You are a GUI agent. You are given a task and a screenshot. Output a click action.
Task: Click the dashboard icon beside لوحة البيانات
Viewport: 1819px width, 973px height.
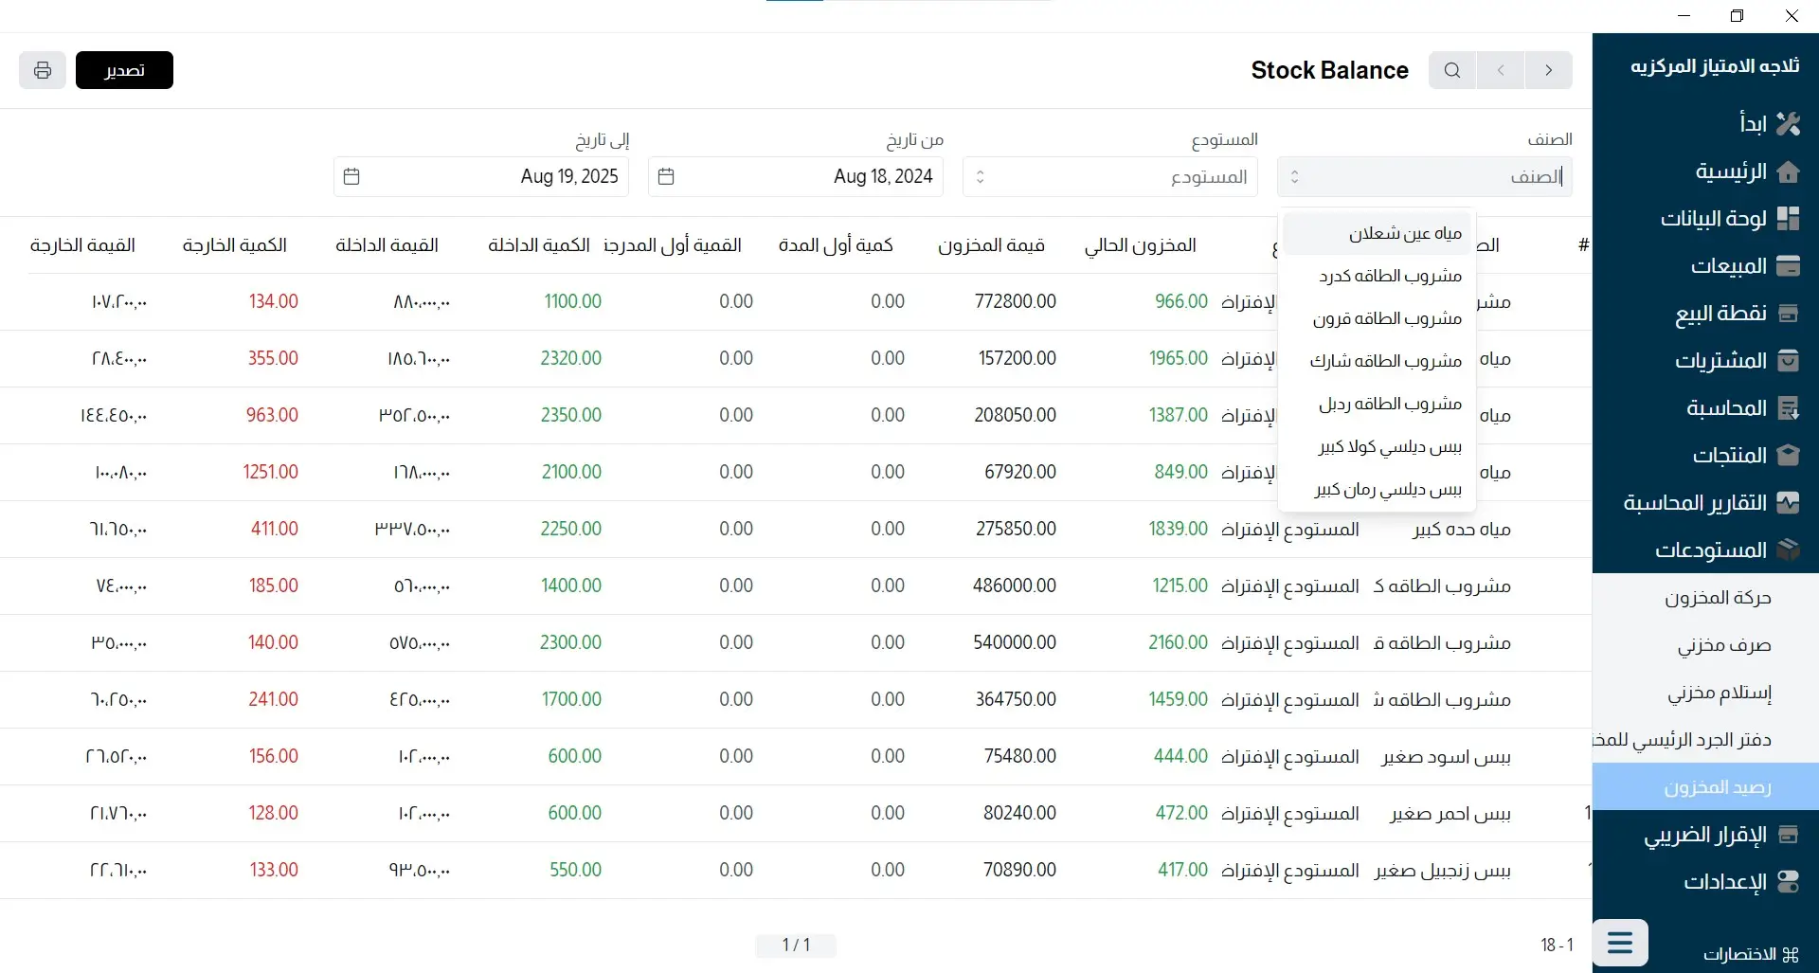tap(1788, 219)
